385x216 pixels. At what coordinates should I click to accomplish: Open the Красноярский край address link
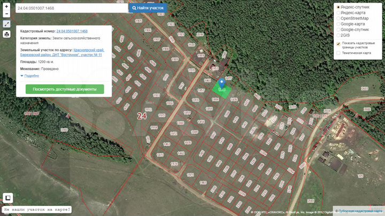89,50
